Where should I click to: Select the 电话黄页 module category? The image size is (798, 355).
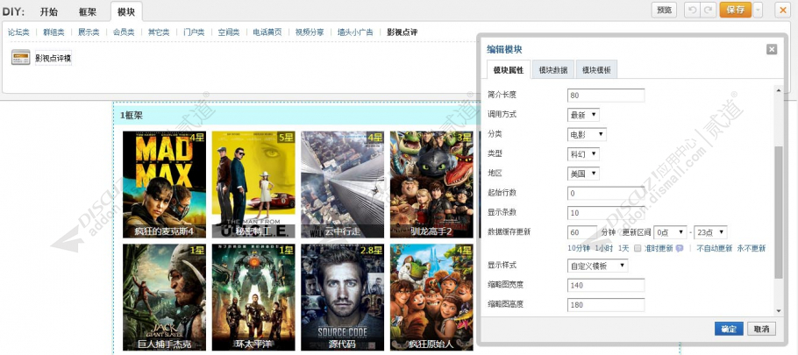pos(267,32)
